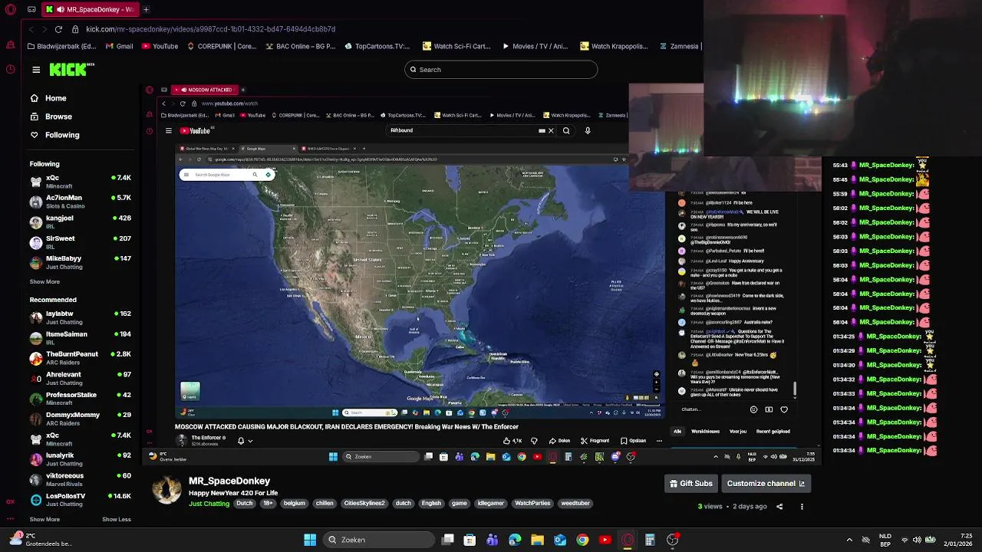982x552 pixels.
Task: Open Microsoft Edge from taskbar
Action: coord(515,540)
